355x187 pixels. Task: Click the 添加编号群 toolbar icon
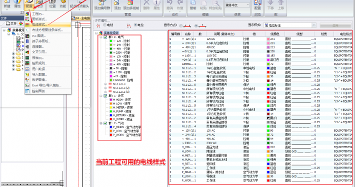[x=101, y=2]
